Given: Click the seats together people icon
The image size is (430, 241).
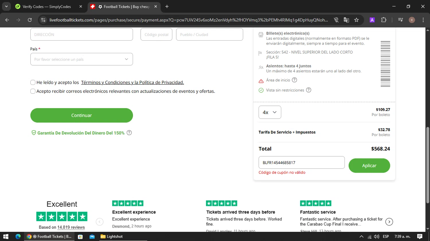Looking at the screenshot, I should pyautogui.click(x=261, y=67).
